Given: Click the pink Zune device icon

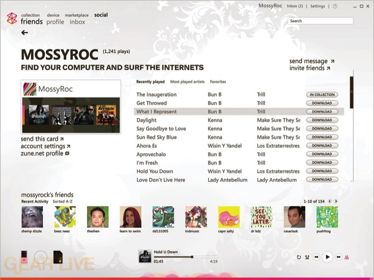Looking at the screenshot, I should pyautogui.click(x=24, y=257).
